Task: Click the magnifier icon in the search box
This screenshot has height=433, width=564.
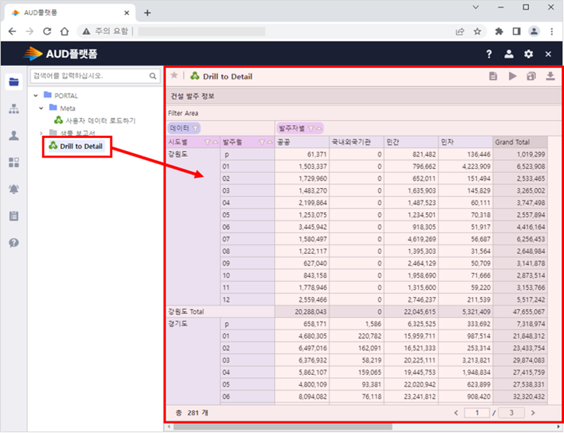Action: point(153,76)
